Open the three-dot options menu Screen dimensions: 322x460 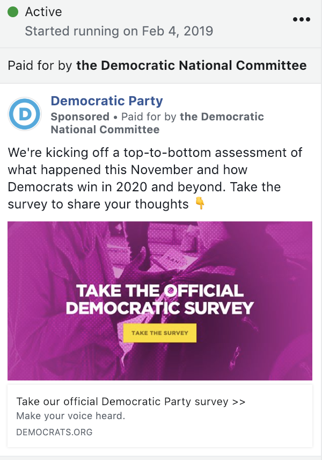[302, 20]
